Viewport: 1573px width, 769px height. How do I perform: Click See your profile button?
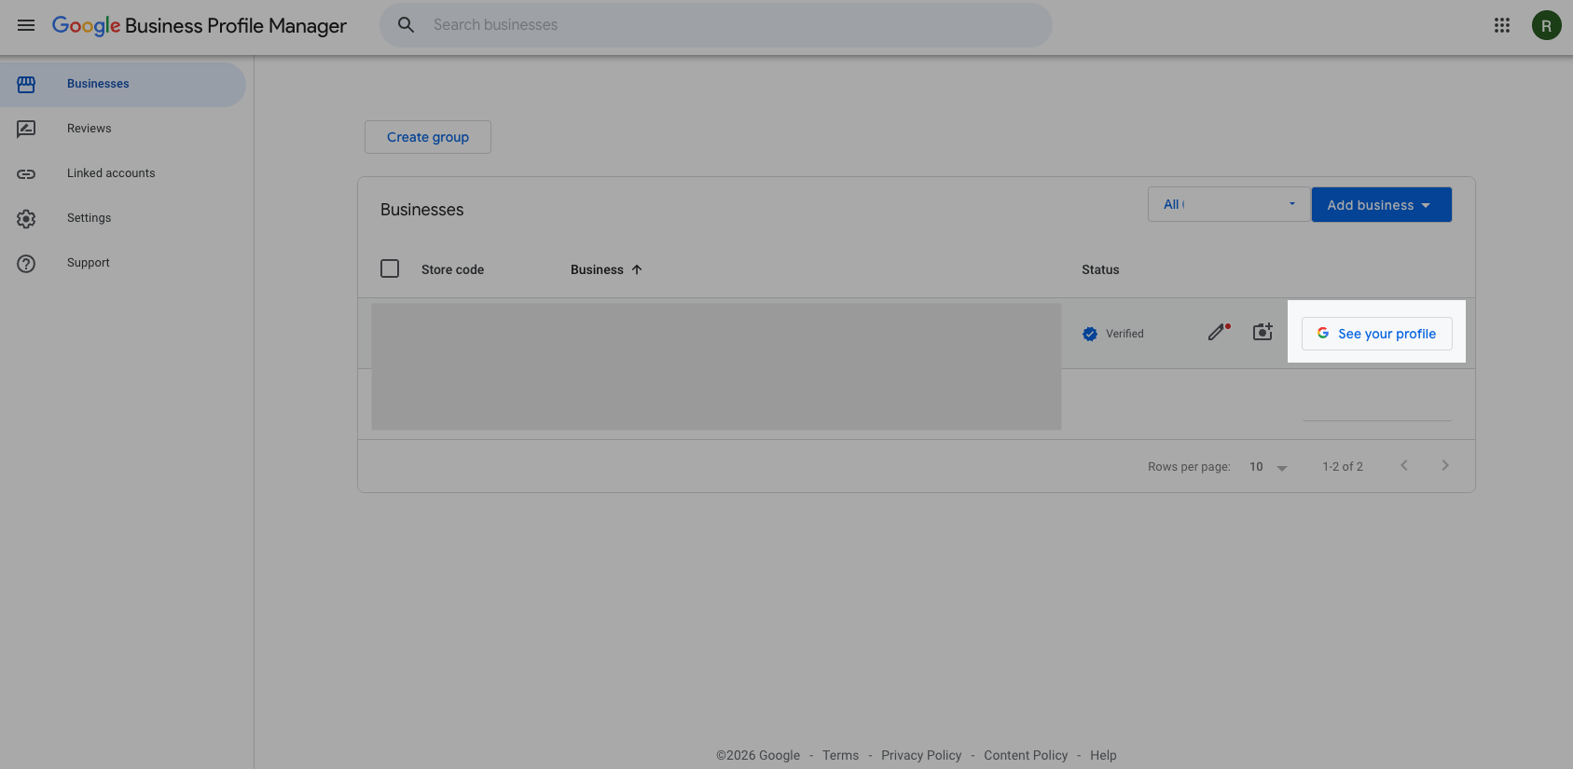pyautogui.click(x=1376, y=334)
